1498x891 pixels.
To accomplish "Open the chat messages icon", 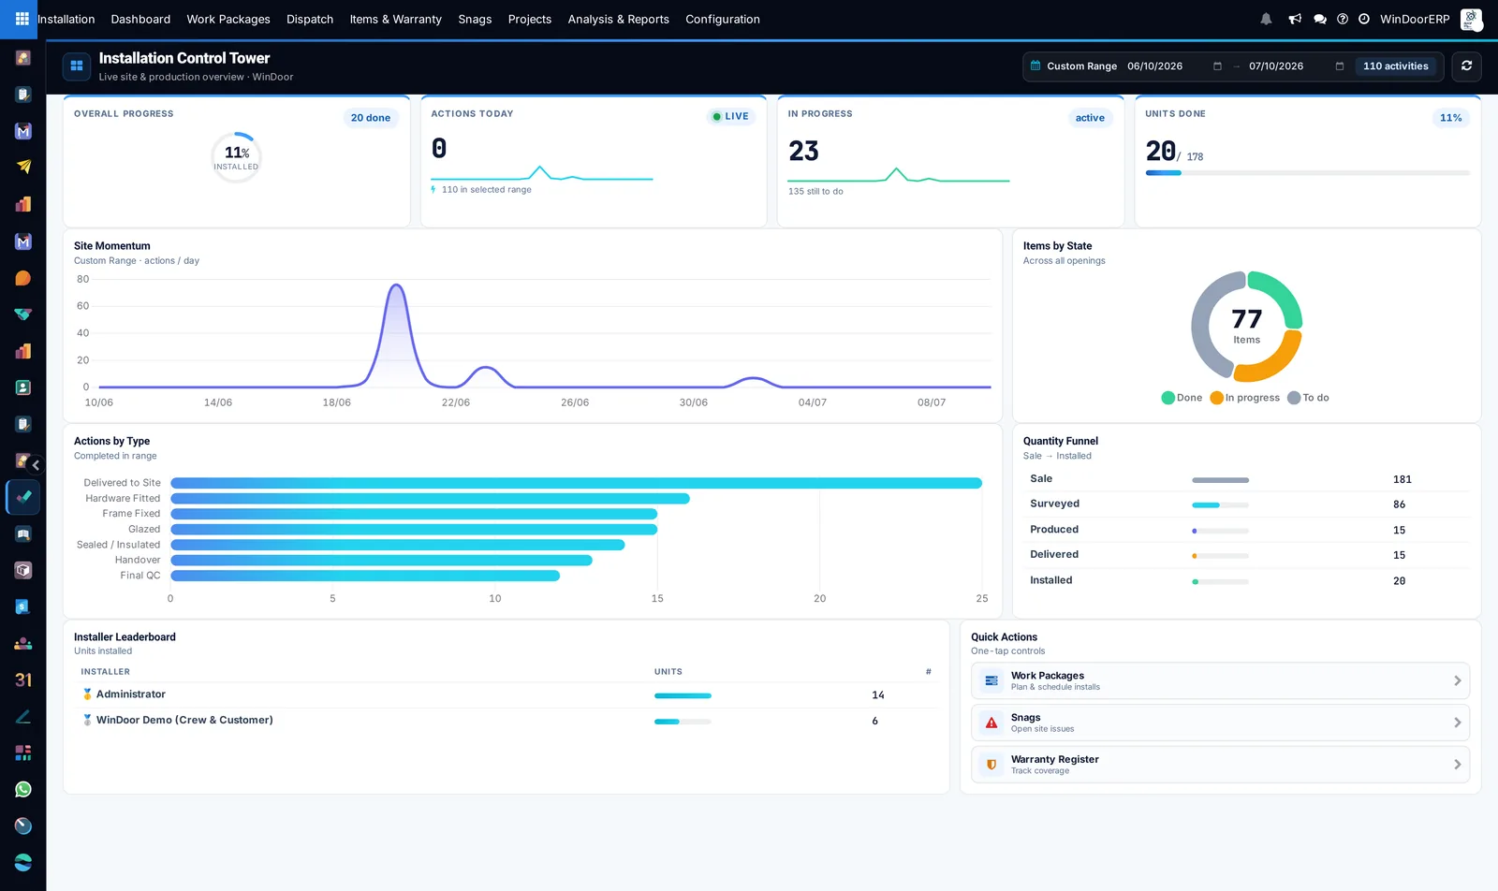I will [1320, 19].
